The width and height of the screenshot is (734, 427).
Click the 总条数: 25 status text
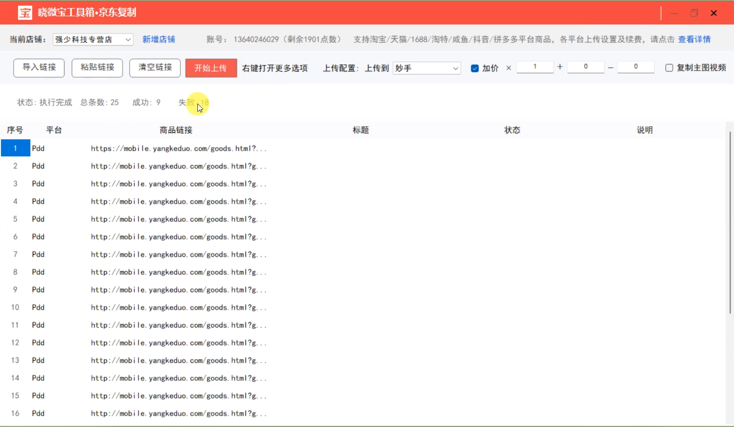pos(99,103)
